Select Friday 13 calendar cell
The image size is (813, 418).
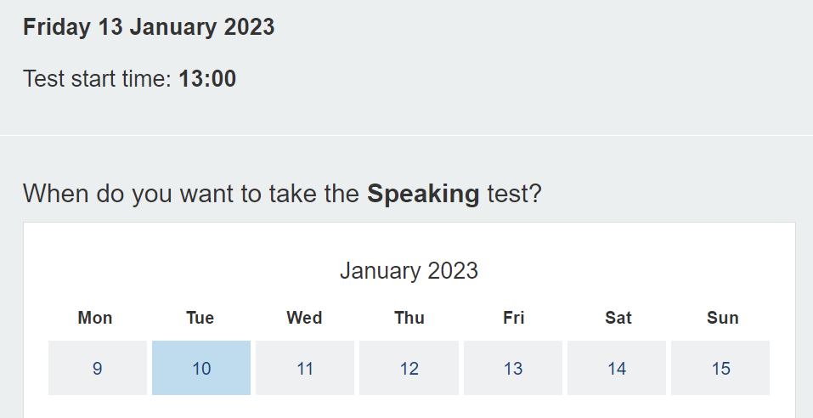[513, 369]
